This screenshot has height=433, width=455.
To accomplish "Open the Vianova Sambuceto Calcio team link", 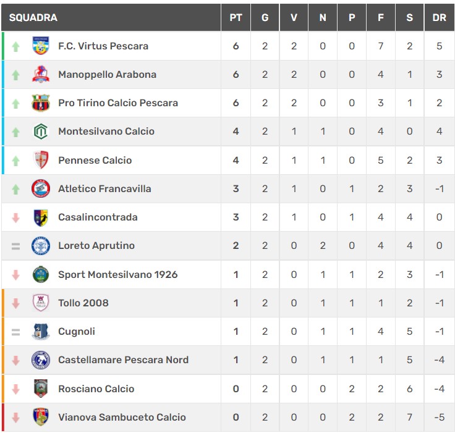I will pyautogui.click(x=122, y=418).
